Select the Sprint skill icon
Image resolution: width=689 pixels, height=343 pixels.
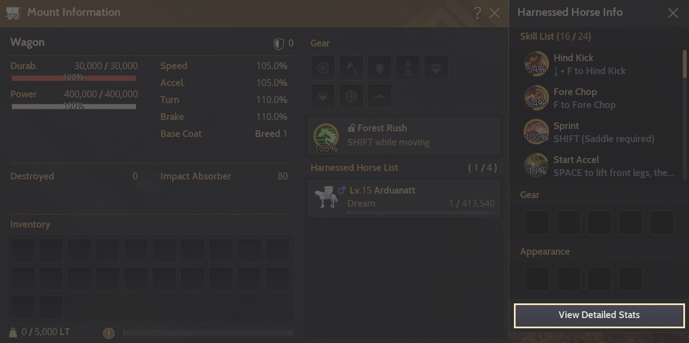click(x=536, y=131)
